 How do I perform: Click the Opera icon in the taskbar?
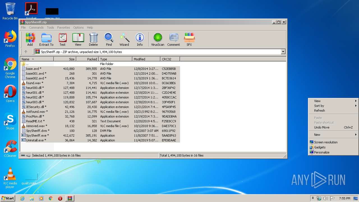click(x=60, y=198)
